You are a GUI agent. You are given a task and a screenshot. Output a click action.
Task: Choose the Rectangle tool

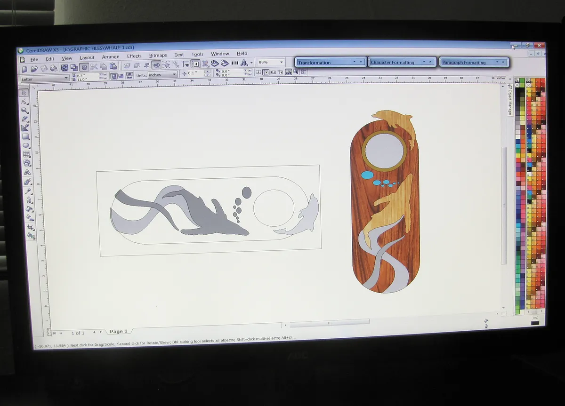tap(26, 137)
